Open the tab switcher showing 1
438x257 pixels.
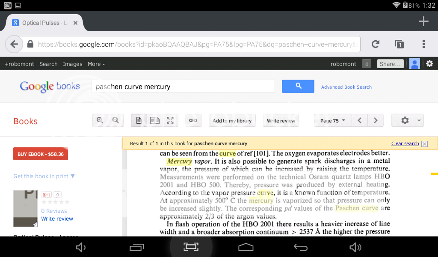(x=400, y=44)
